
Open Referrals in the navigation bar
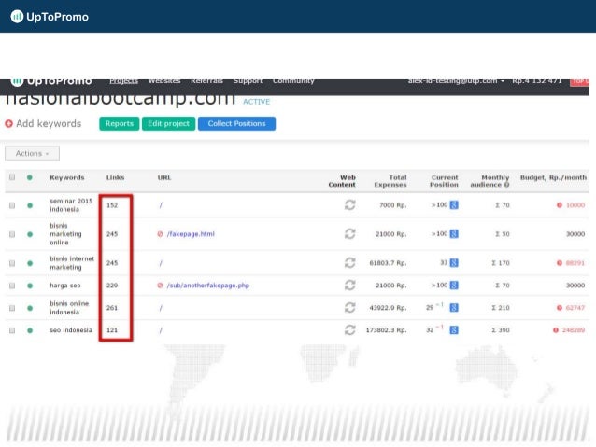point(206,81)
